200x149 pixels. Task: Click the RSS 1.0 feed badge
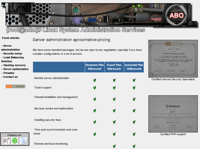[x=15, y=86]
